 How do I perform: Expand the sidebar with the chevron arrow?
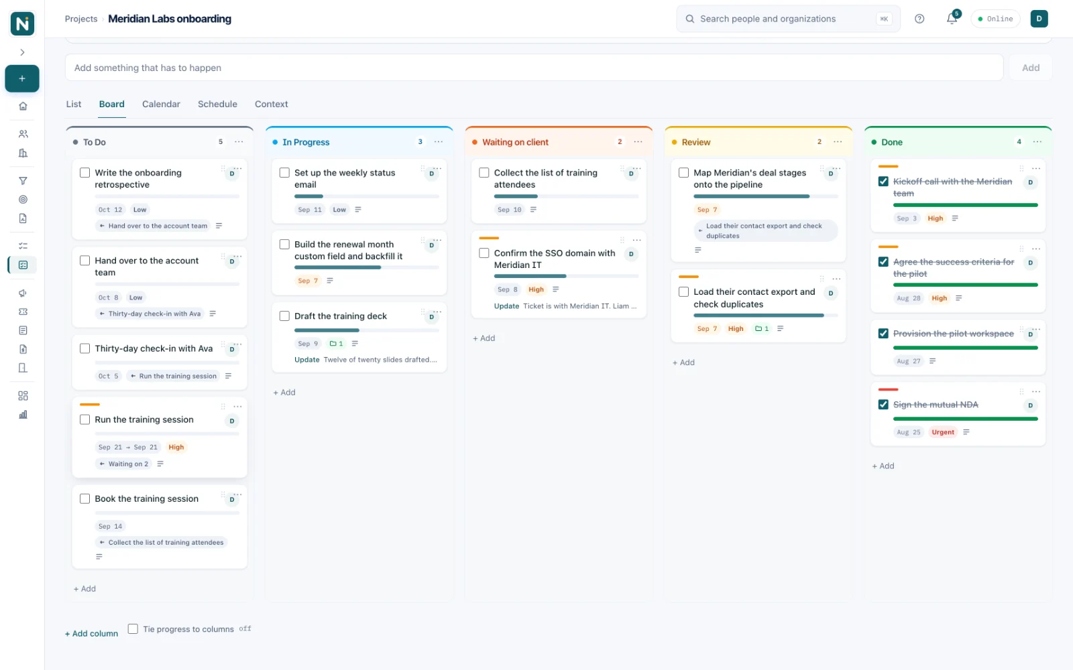[22, 52]
